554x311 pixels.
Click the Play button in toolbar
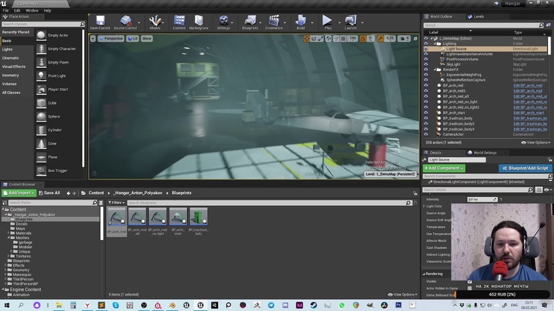point(328,22)
